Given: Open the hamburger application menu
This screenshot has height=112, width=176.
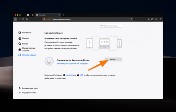Looking at the screenshot, I should click(x=161, y=19).
